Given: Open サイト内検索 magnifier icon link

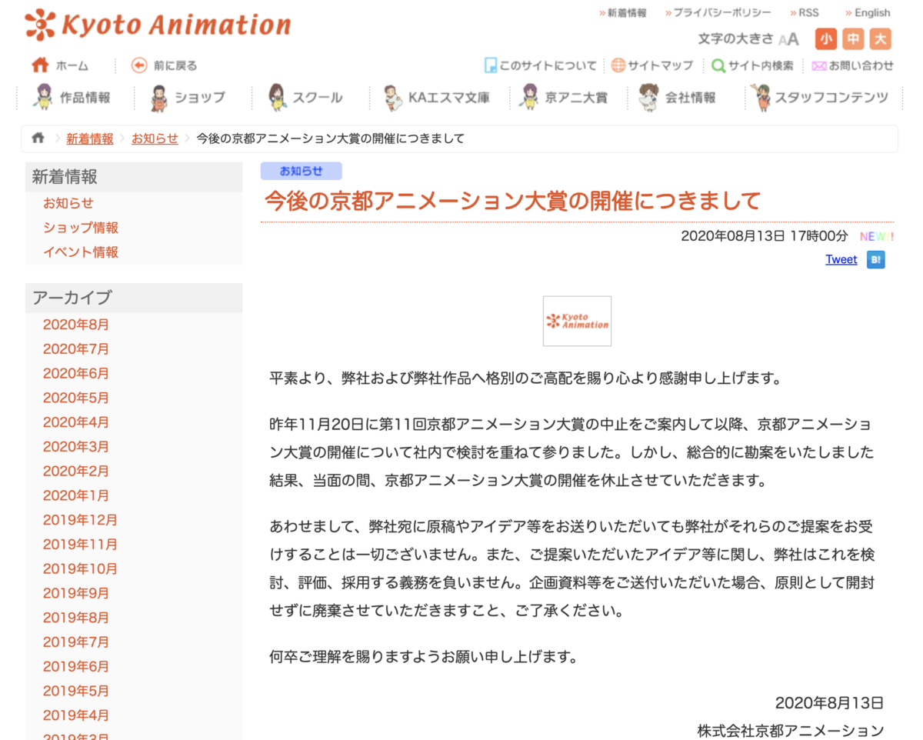Looking at the screenshot, I should pos(718,65).
